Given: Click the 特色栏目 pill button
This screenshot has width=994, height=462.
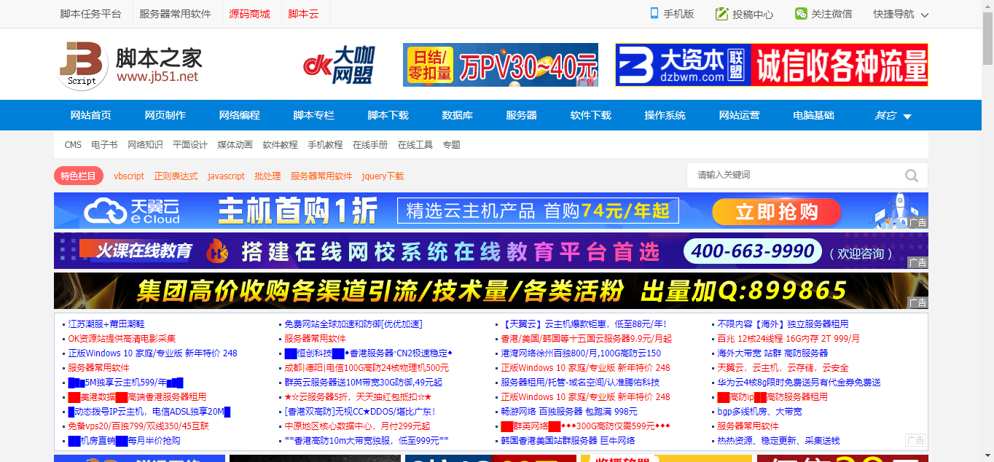Looking at the screenshot, I should tap(78, 176).
